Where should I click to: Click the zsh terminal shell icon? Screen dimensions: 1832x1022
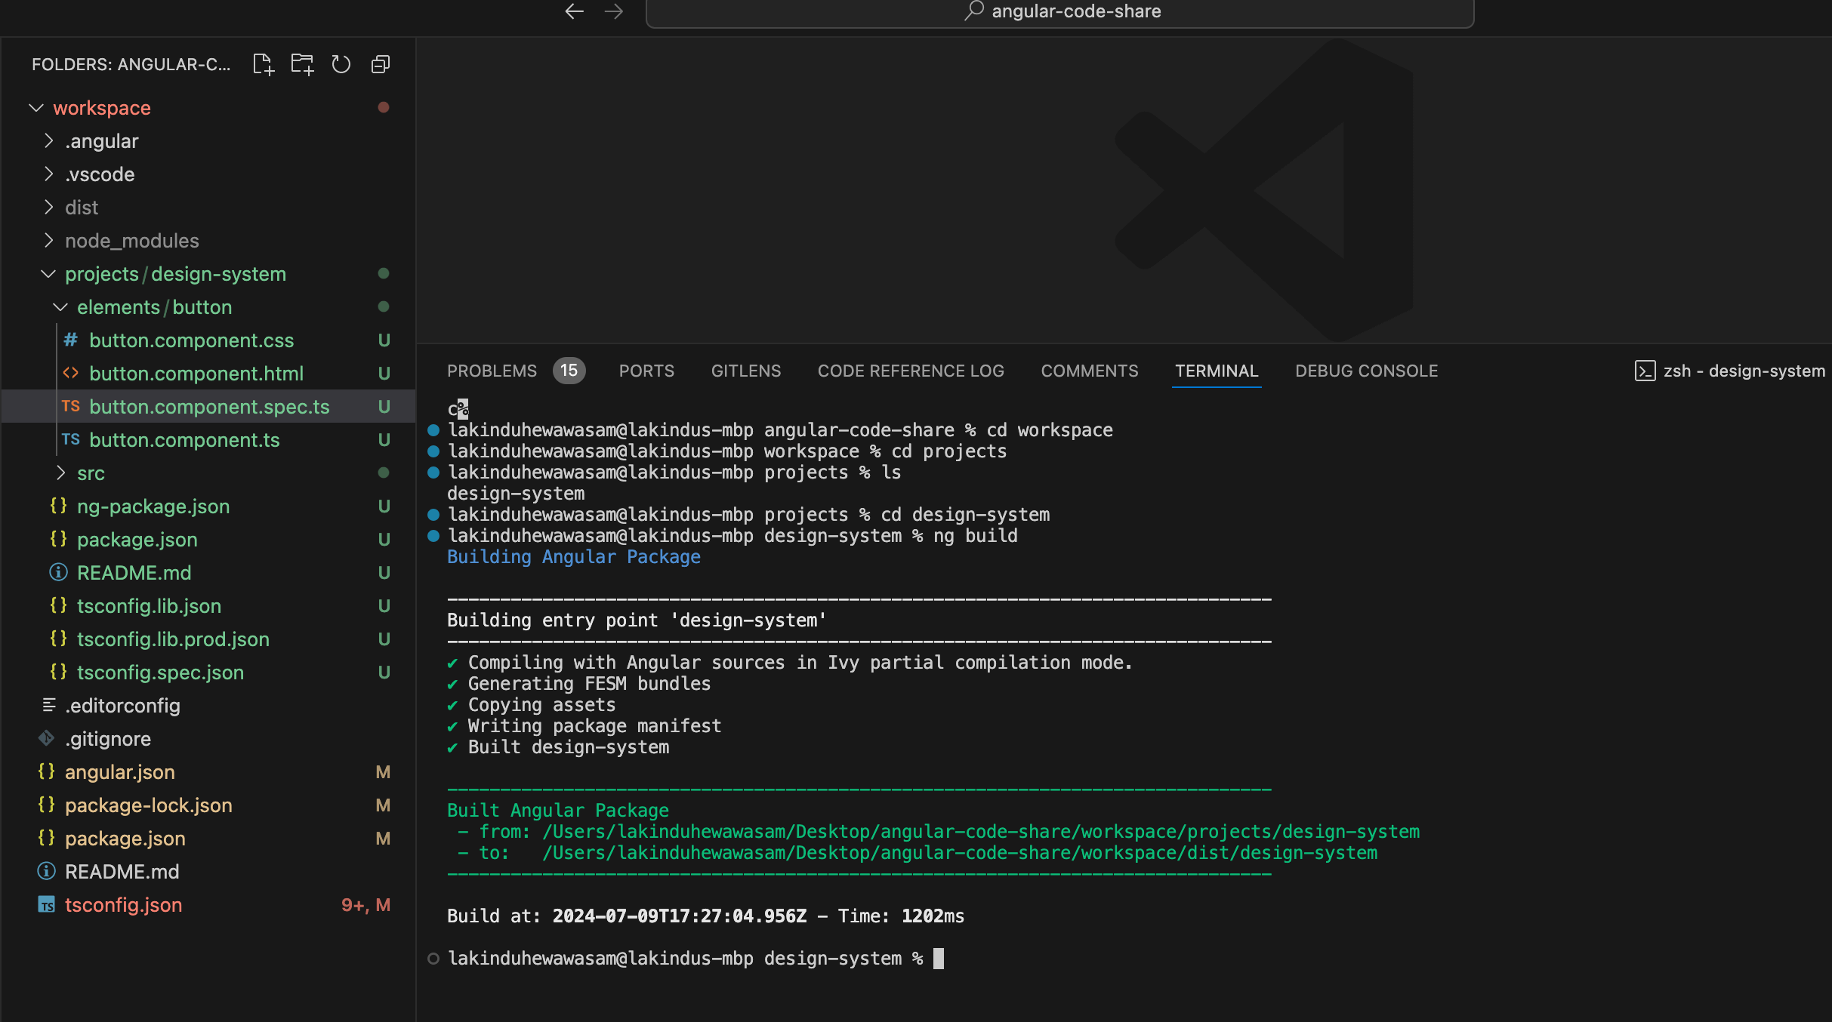(1645, 371)
